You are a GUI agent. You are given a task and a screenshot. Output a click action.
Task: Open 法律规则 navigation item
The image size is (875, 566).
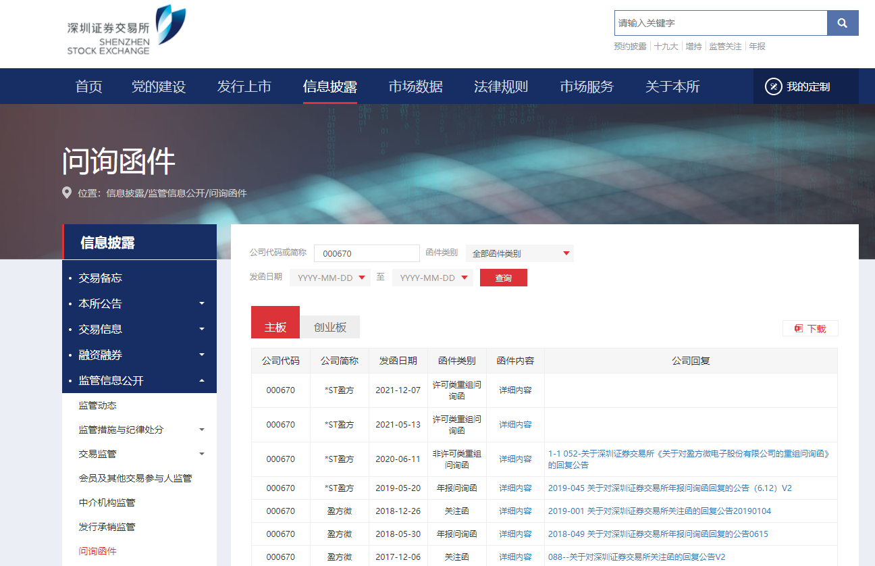[501, 86]
